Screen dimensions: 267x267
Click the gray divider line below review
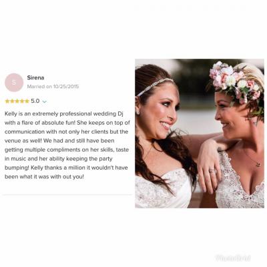coord(67,195)
